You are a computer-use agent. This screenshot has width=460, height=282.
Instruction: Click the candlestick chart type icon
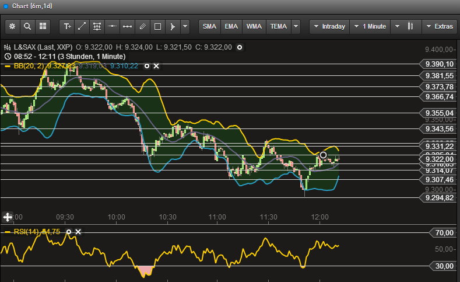[410, 26]
